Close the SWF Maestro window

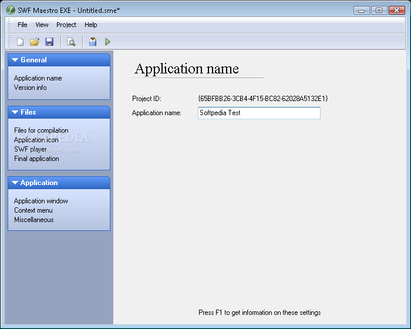click(397, 11)
